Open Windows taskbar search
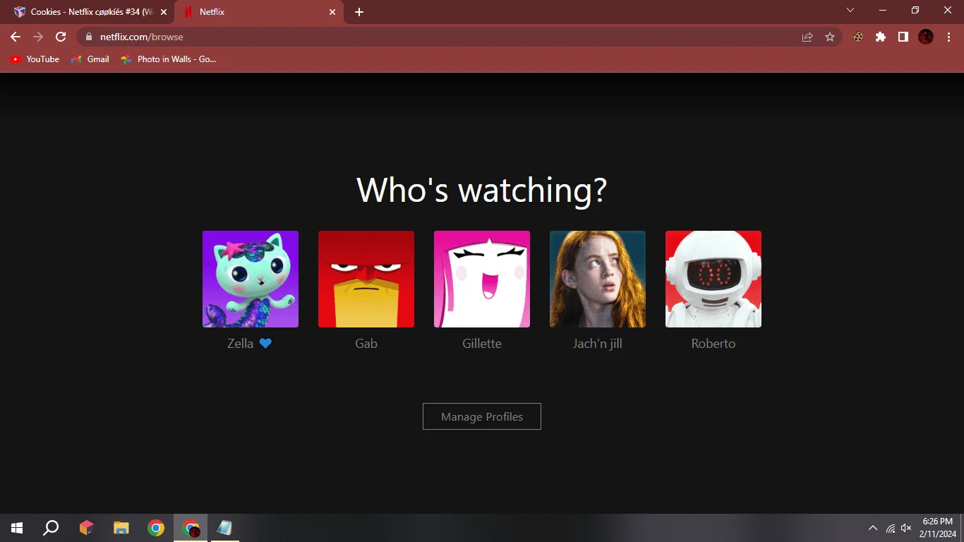This screenshot has height=542, width=964. click(x=51, y=528)
